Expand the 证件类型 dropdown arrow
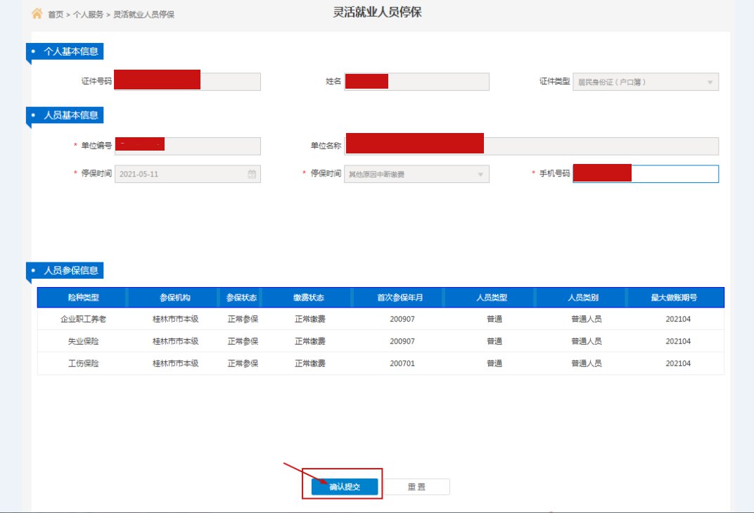Image resolution: width=754 pixels, height=513 pixels. point(710,82)
